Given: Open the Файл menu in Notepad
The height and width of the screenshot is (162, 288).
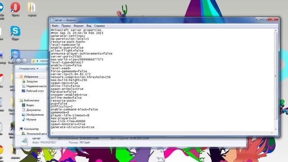Looking at the screenshot, I should tap(55, 26).
